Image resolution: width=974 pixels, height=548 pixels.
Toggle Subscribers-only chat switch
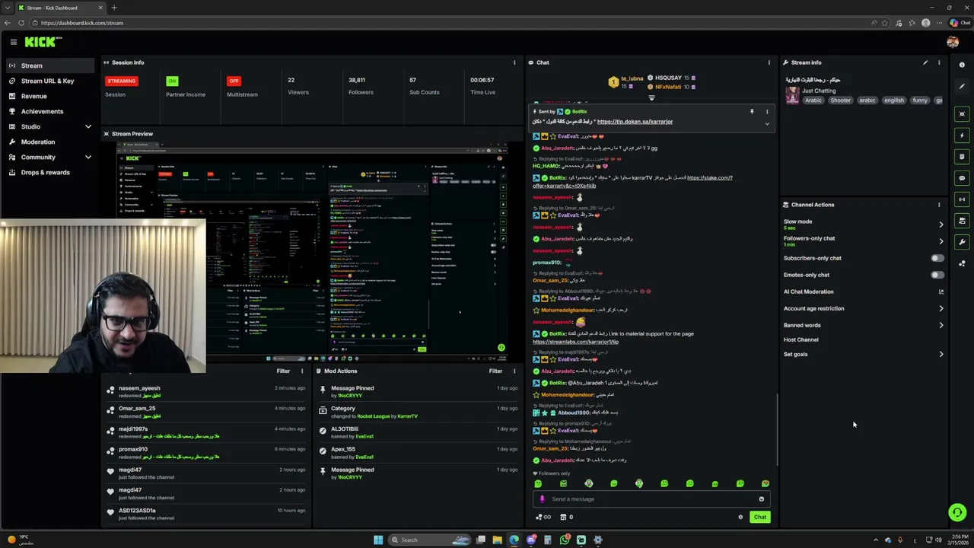(x=937, y=258)
